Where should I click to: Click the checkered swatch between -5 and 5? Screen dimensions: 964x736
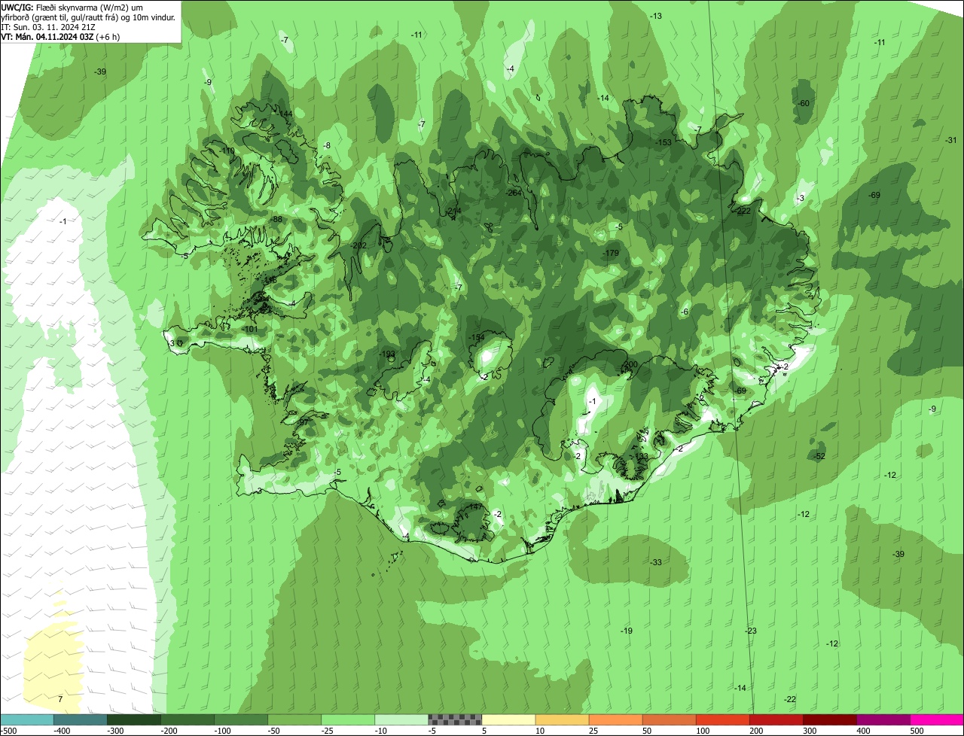(x=455, y=719)
